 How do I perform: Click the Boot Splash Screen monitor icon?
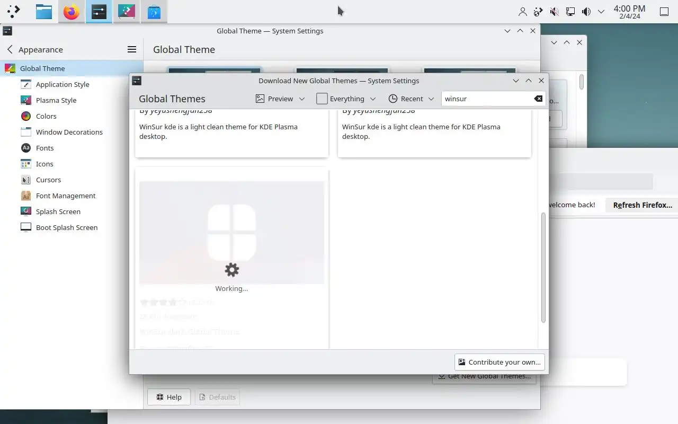pos(26,227)
